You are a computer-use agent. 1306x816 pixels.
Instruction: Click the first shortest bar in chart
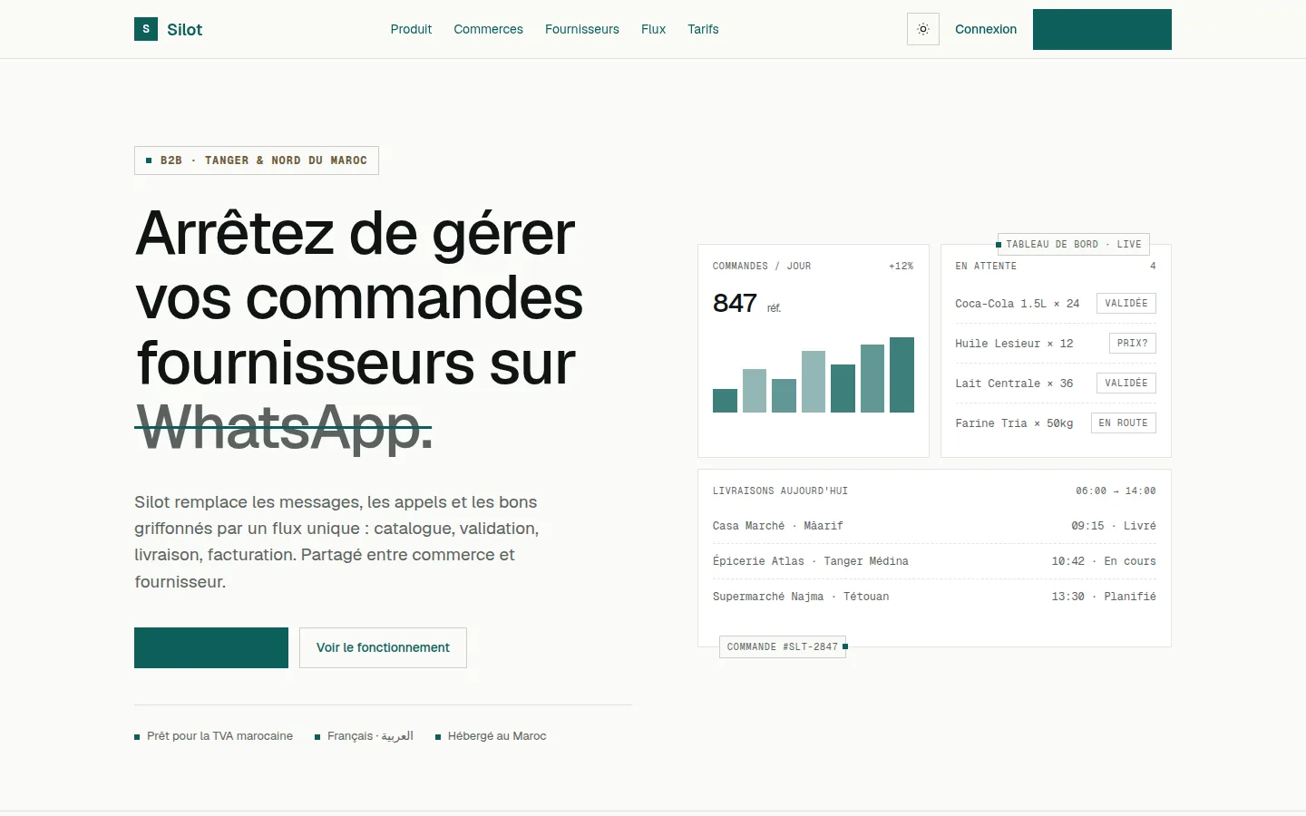(x=725, y=401)
